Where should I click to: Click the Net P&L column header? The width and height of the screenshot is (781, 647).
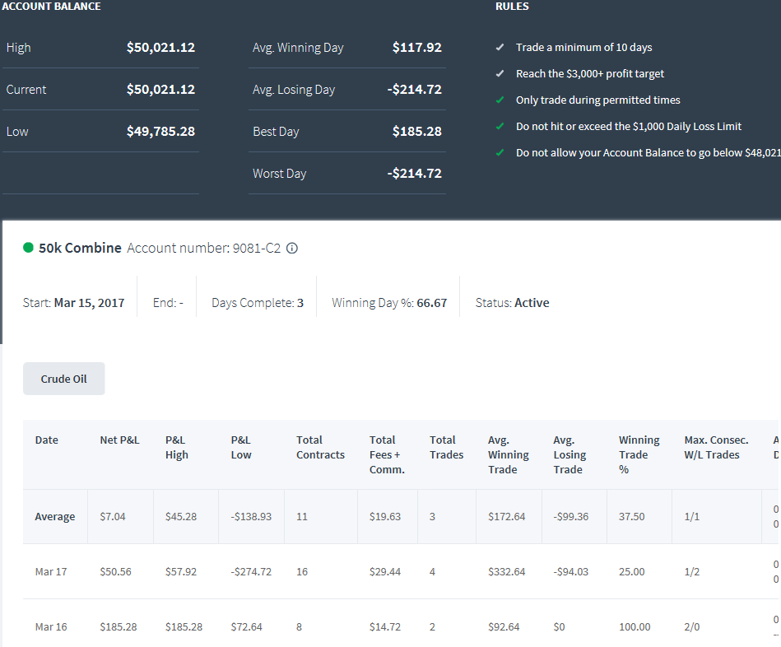119,440
